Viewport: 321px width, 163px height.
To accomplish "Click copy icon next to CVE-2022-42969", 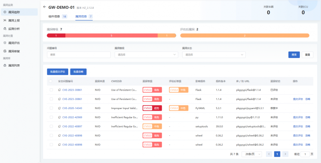I will click(60, 117).
